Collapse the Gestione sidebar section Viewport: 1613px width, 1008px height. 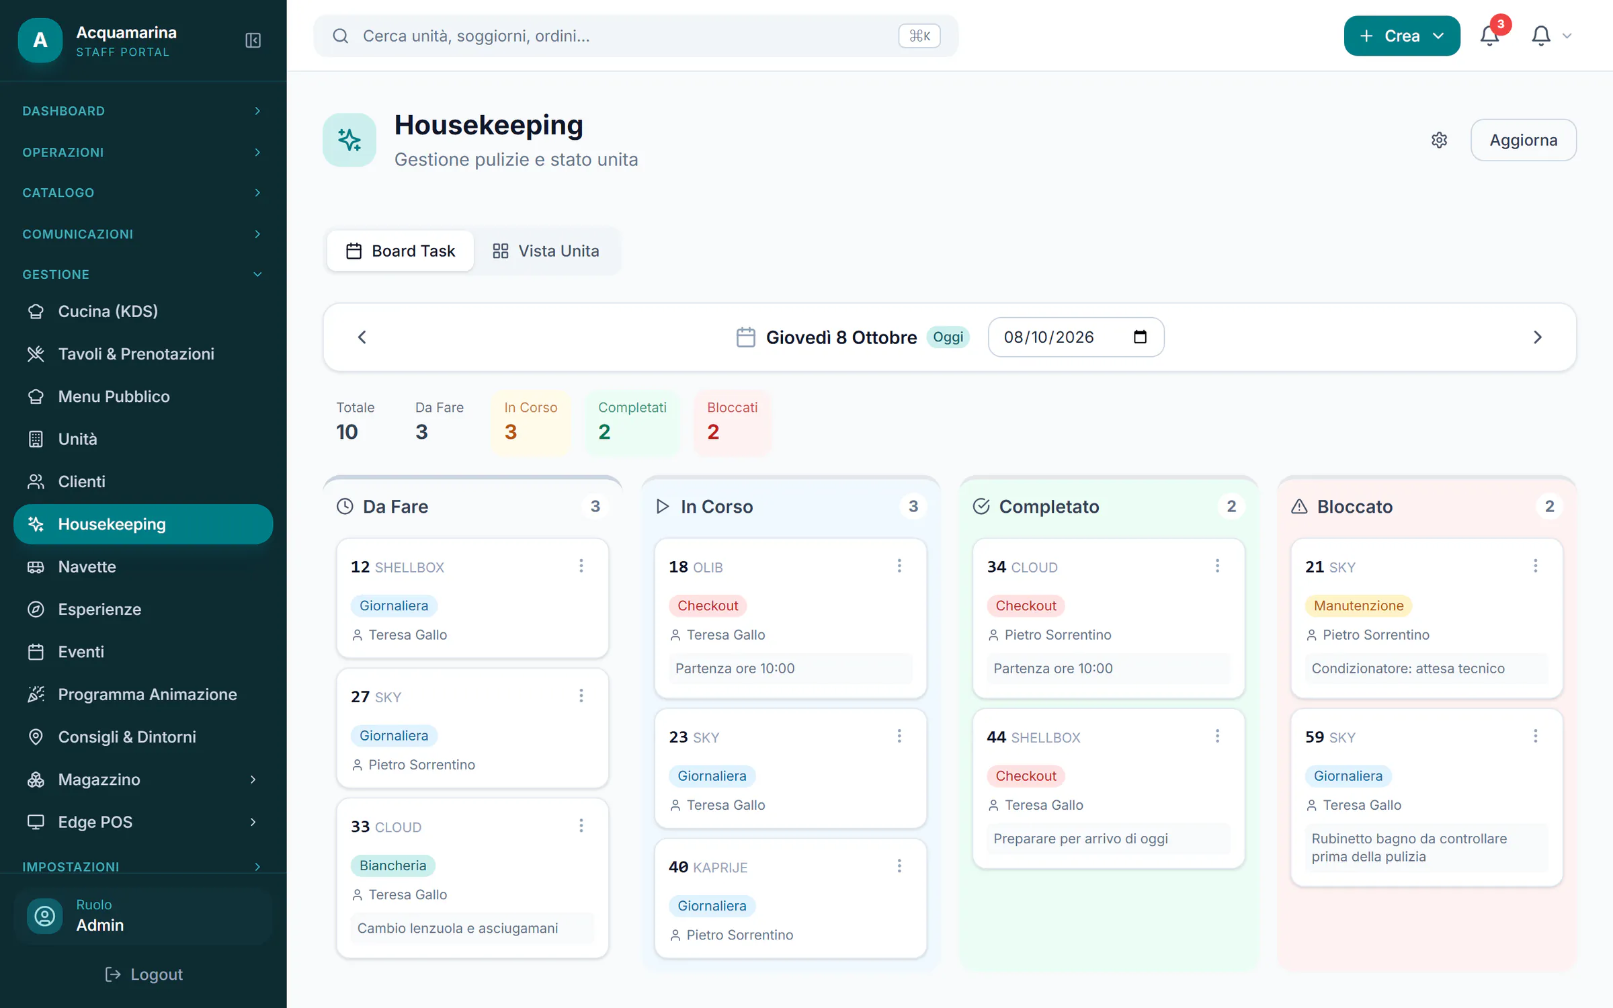point(143,274)
